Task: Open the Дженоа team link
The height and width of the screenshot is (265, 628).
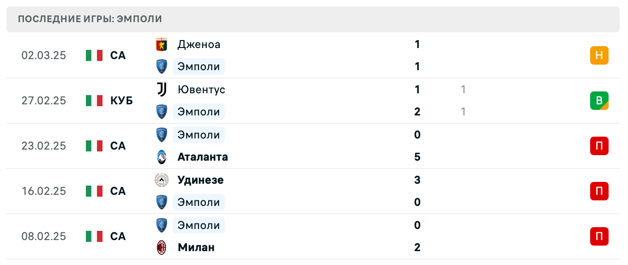Action: click(199, 44)
